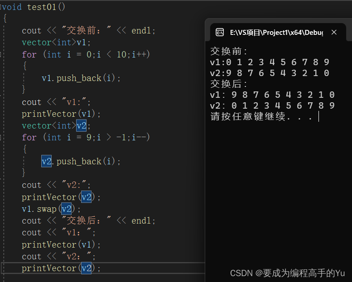Click console output heading '交换后:'

(x=229, y=84)
